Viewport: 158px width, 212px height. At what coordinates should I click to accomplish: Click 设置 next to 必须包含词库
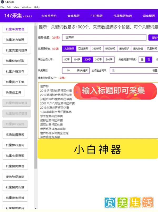point(155,70)
